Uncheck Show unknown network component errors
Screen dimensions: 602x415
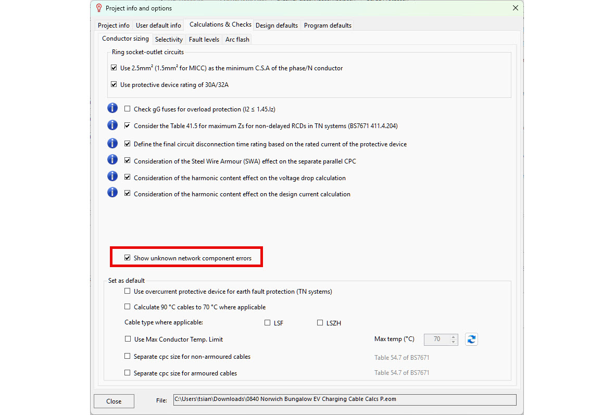[128, 258]
